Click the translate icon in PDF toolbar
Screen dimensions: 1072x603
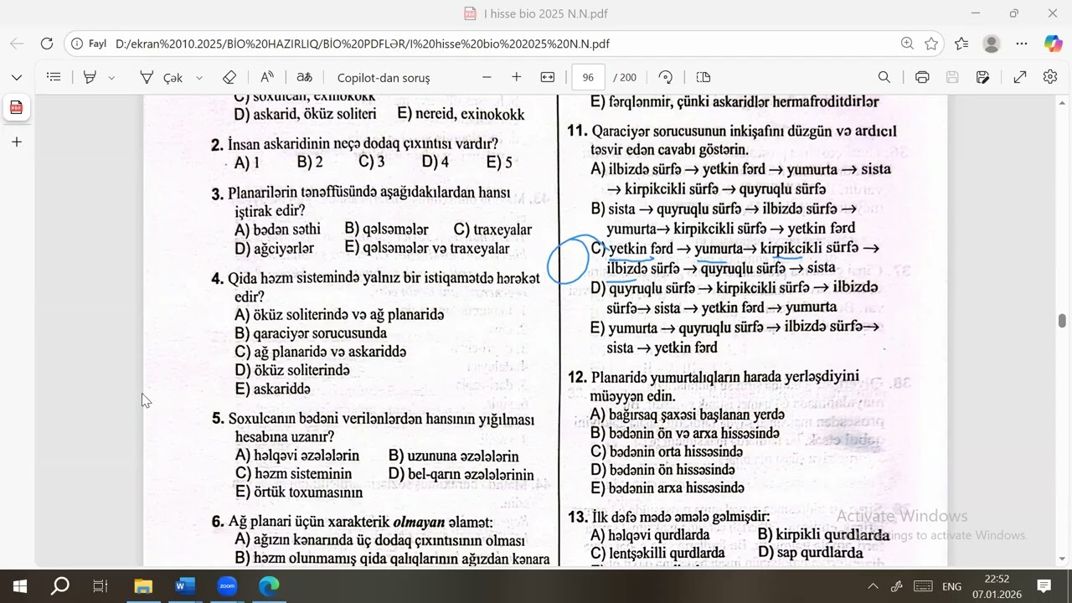[x=305, y=77]
